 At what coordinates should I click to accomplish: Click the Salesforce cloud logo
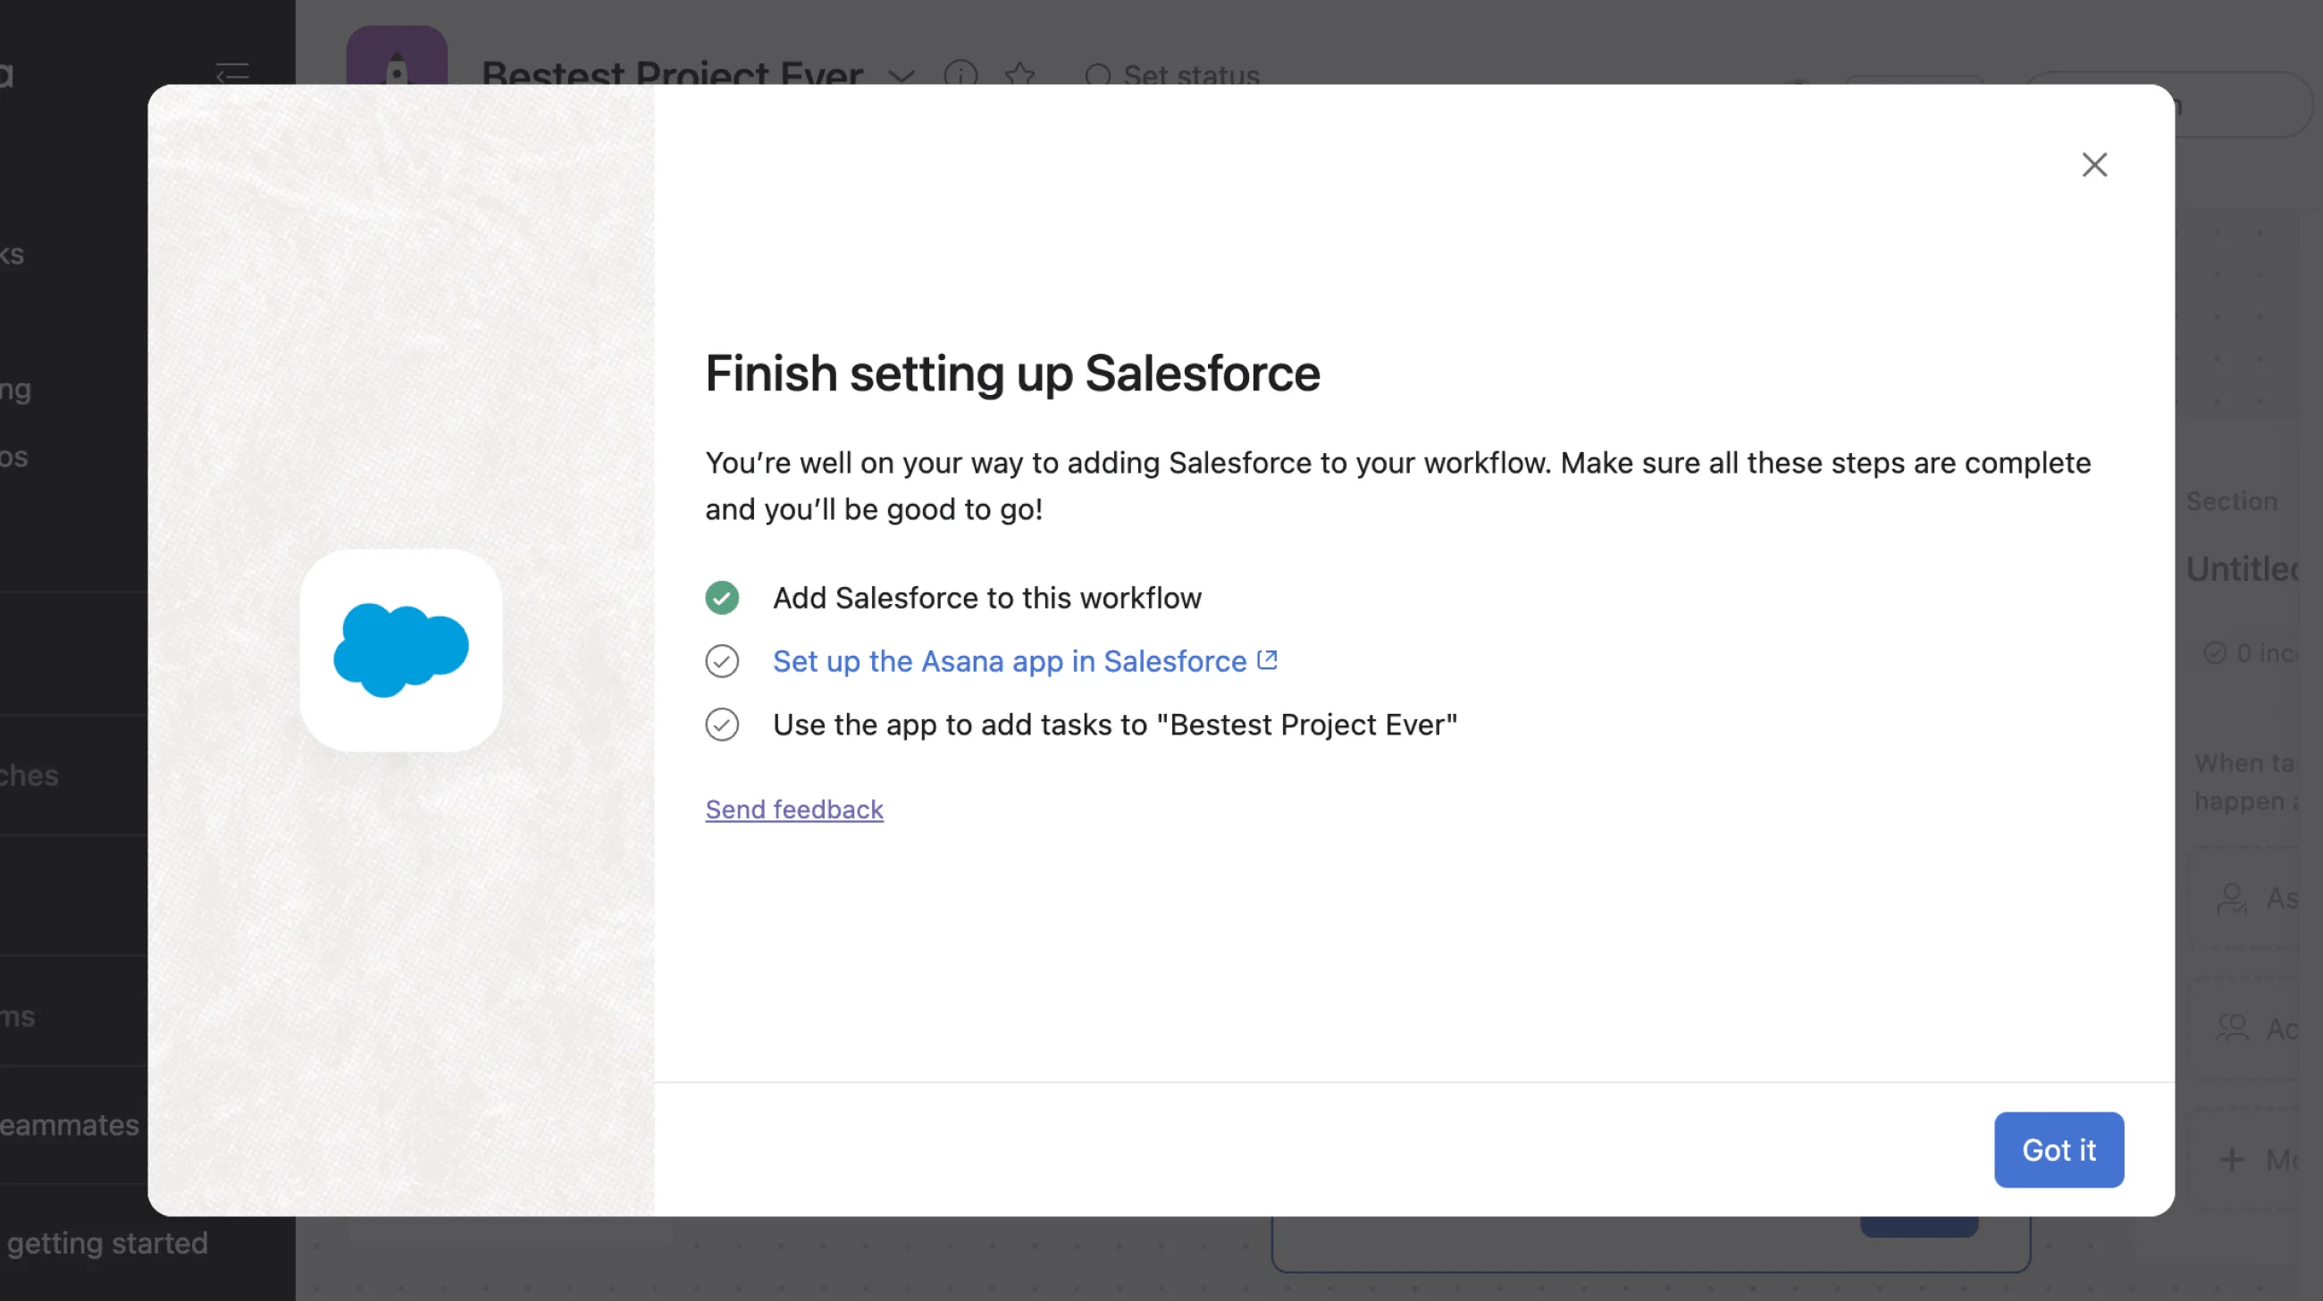pos(399,651)
